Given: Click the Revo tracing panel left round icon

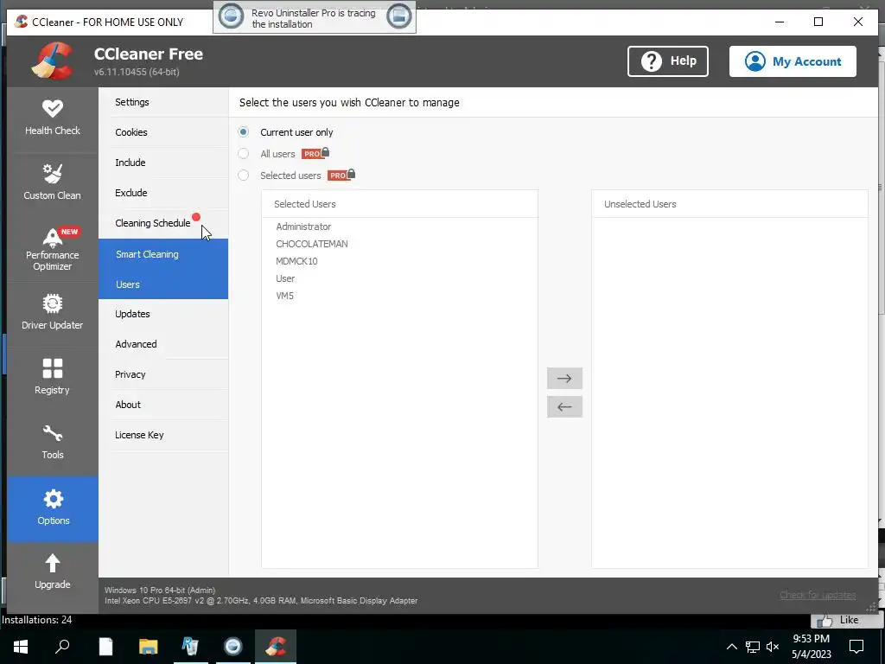Looking at the screenshot, I should pyautogui.click(x=231, y=17).
